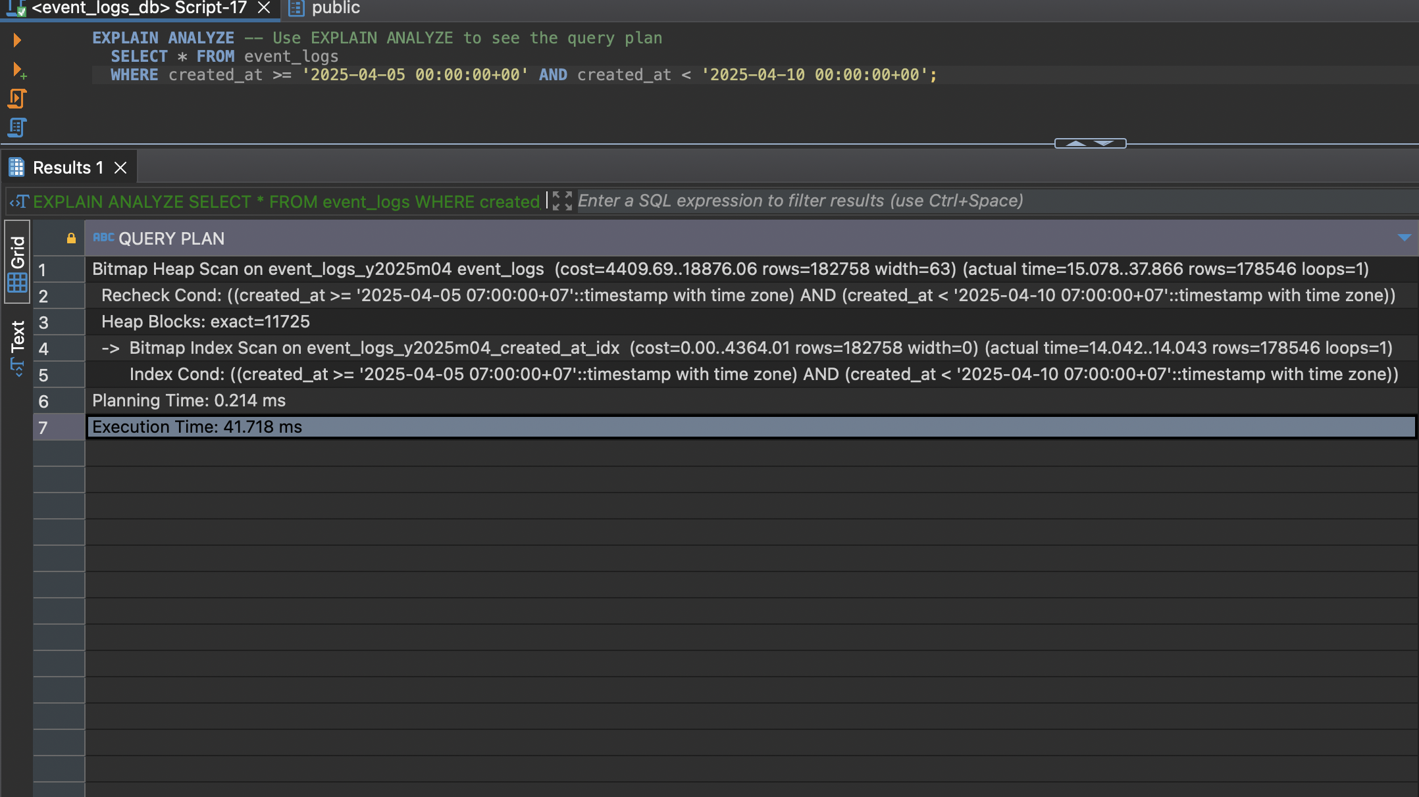
Task: Click the ABC data type icon on QUERY PLAN
Action: pos(103,238)
